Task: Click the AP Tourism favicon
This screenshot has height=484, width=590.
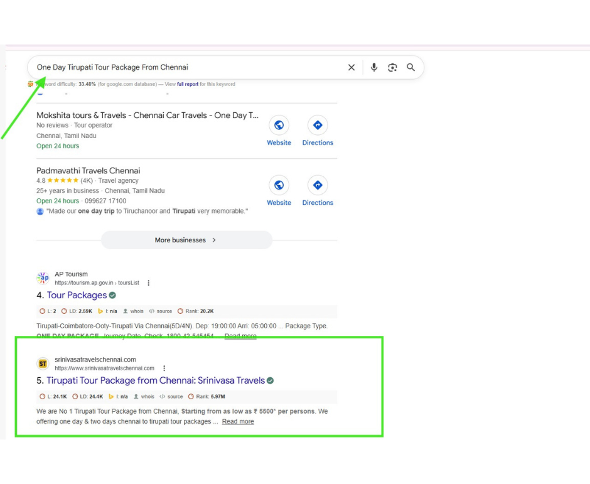Action: [43, 278]
